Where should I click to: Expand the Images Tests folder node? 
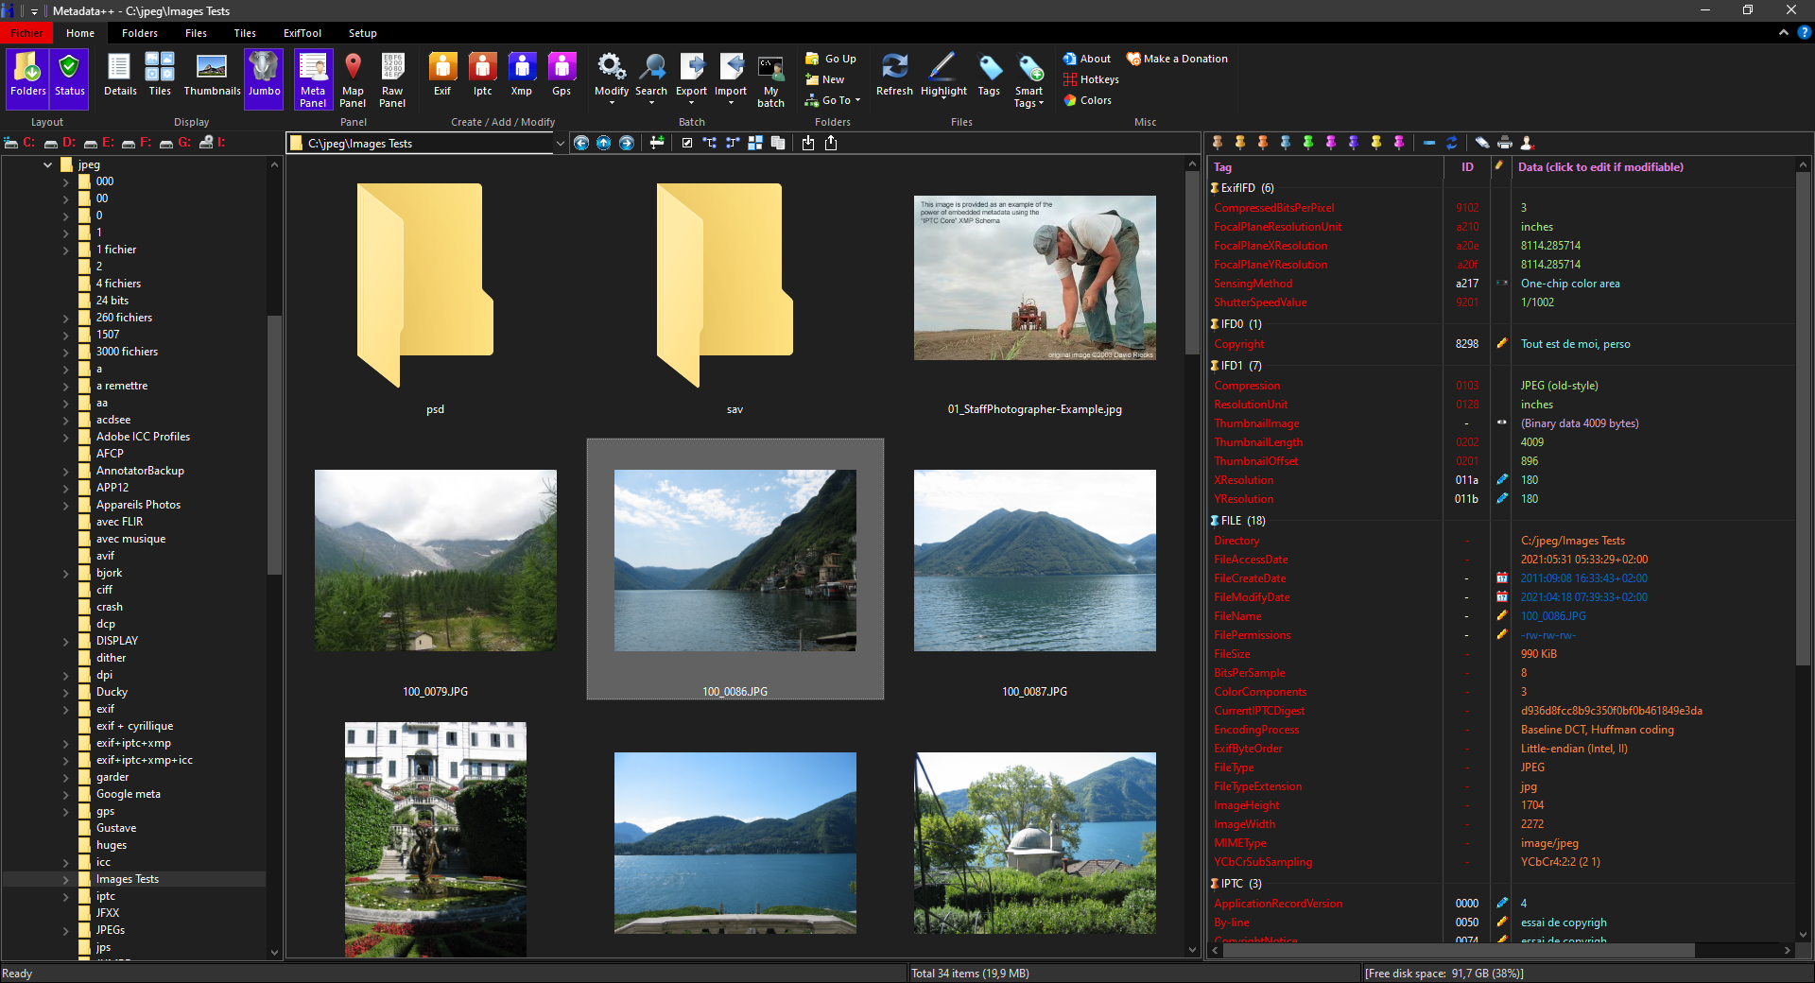(x=66, y=880)
